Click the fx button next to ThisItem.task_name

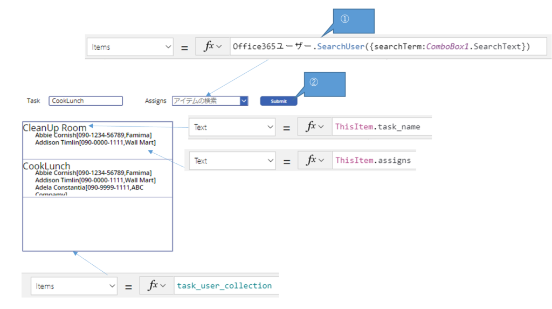315,127
